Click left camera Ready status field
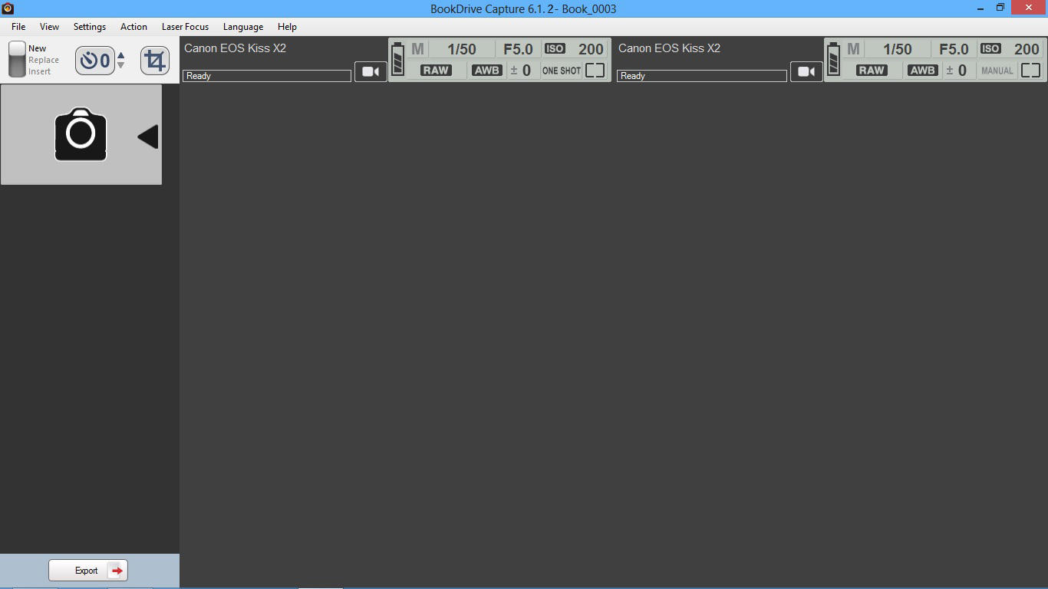The height and width of the screenshot is (589, 1048). (267, 76)
